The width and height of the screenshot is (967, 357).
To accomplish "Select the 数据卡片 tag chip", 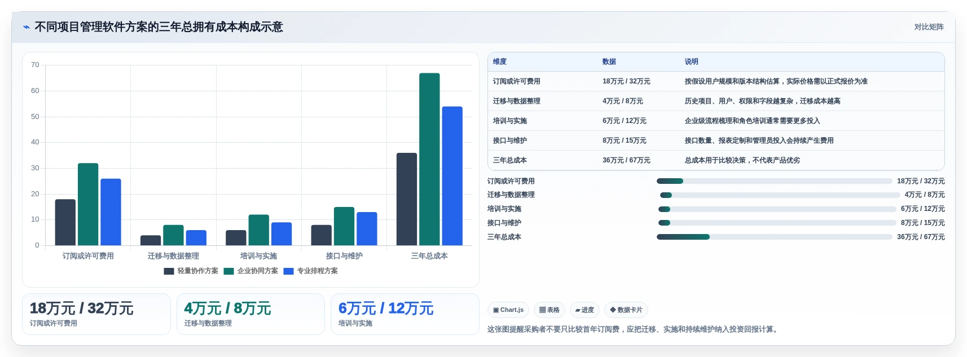I will tap(626, 310).
